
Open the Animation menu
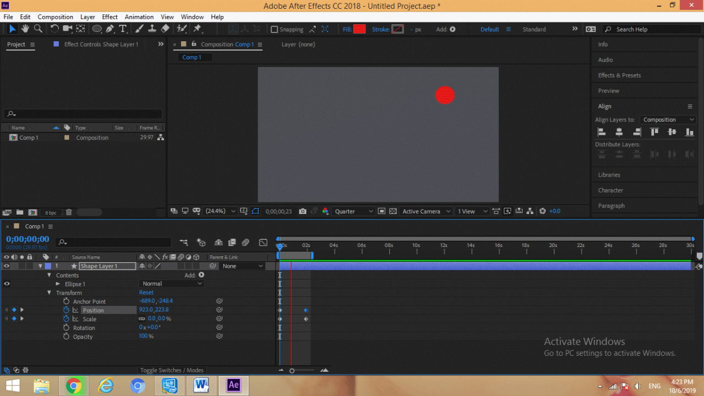[x=139, y=16]
